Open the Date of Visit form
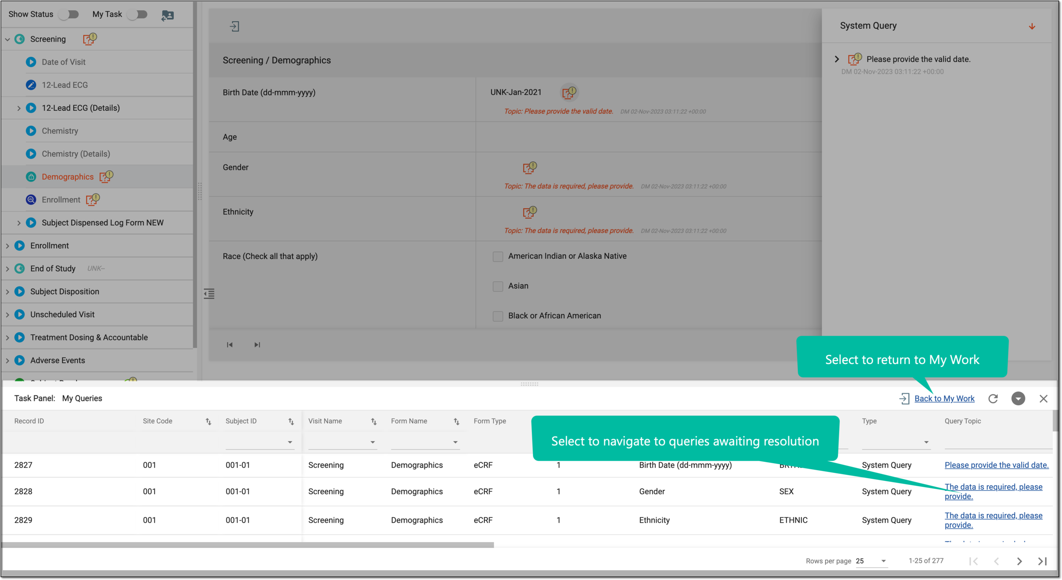The image size is (1062, 580). click(64, 62)
